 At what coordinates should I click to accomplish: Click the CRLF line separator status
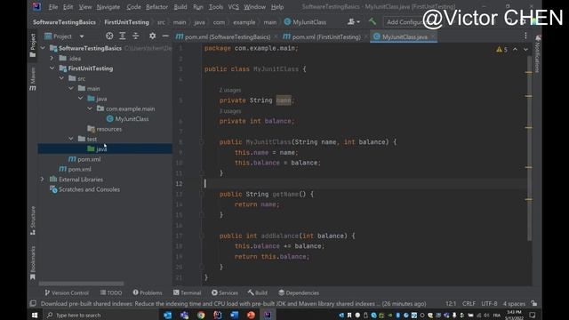coord(469,303)
